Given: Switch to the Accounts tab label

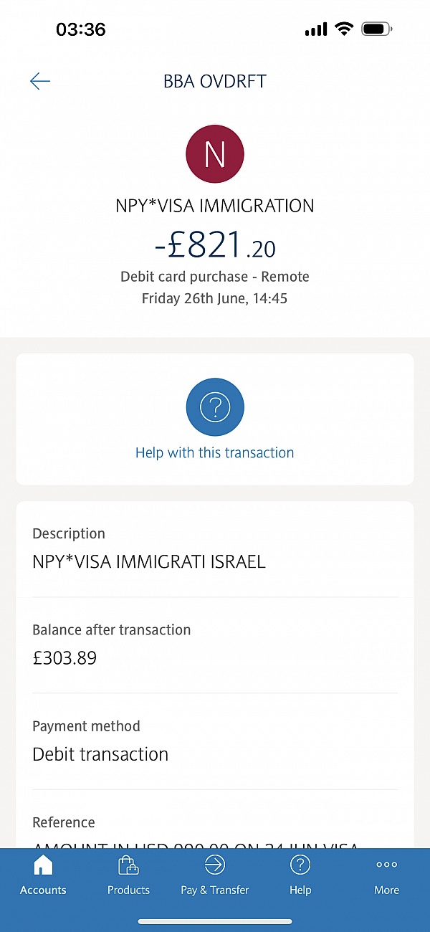Looking at the screenshot, I should click(x=43, y=890).
